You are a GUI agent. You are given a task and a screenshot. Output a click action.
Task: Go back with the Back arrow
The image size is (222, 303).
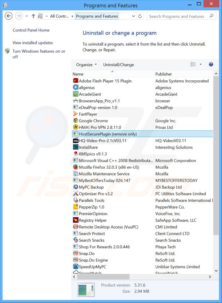coord(9,16)
